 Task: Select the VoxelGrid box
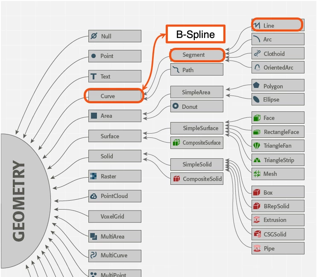click(115, 216)
